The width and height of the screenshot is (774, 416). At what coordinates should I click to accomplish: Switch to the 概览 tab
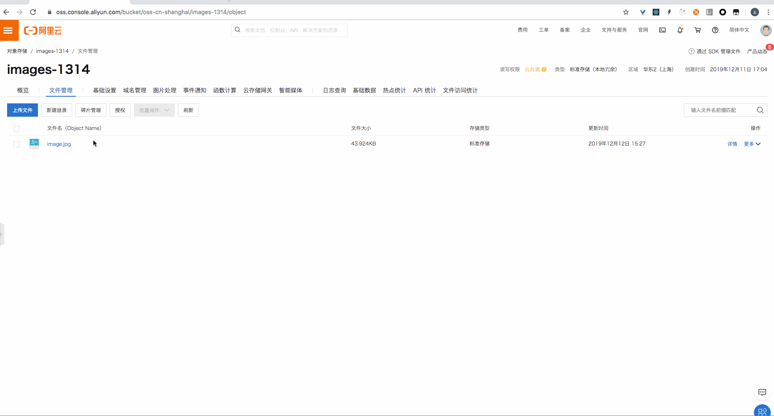coord(23,90)
